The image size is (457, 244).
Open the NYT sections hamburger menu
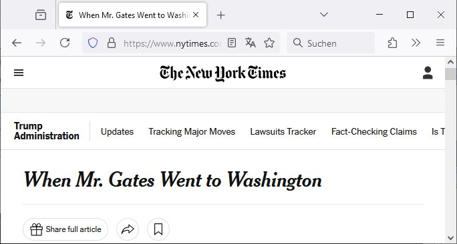pos(19,73)
